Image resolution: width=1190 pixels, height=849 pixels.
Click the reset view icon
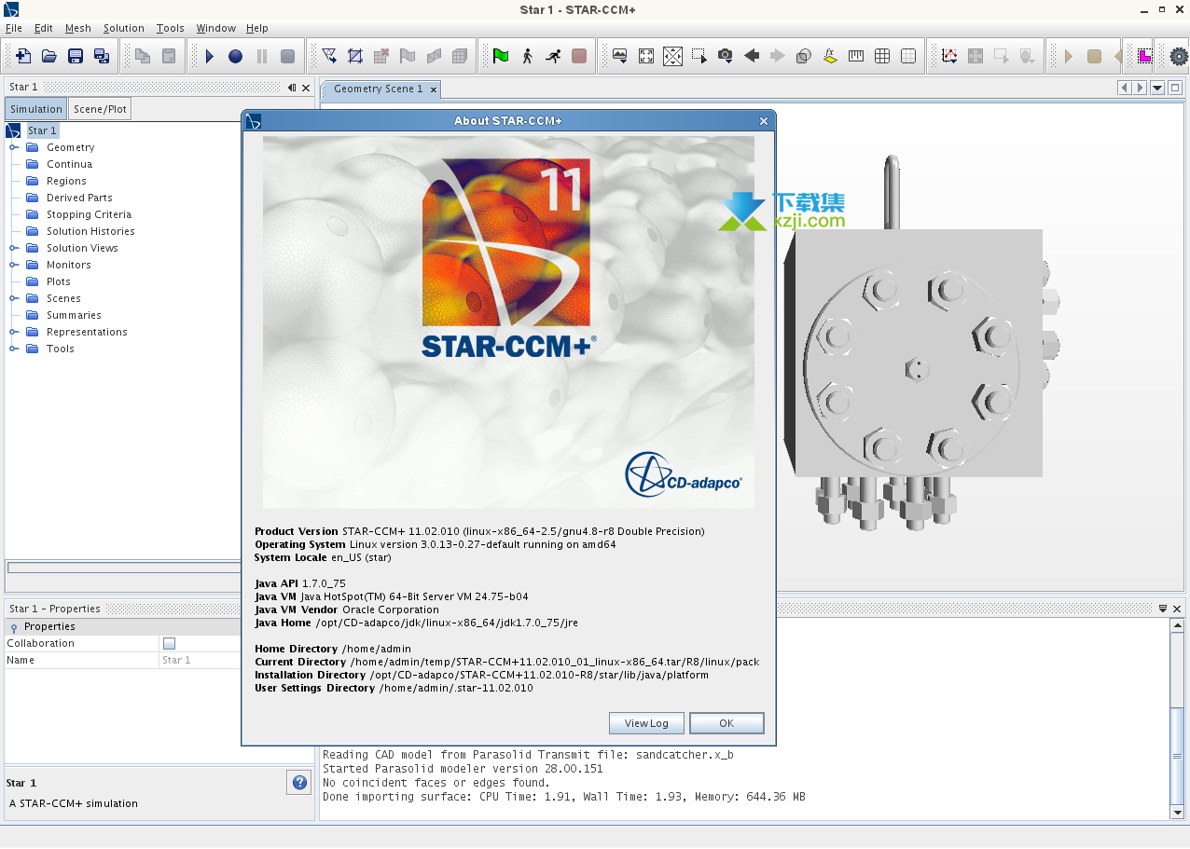click(646, 56)
